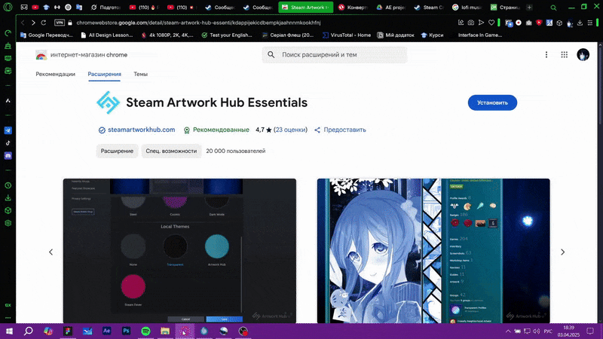Open the Google Переводчик bookmark

47,35
